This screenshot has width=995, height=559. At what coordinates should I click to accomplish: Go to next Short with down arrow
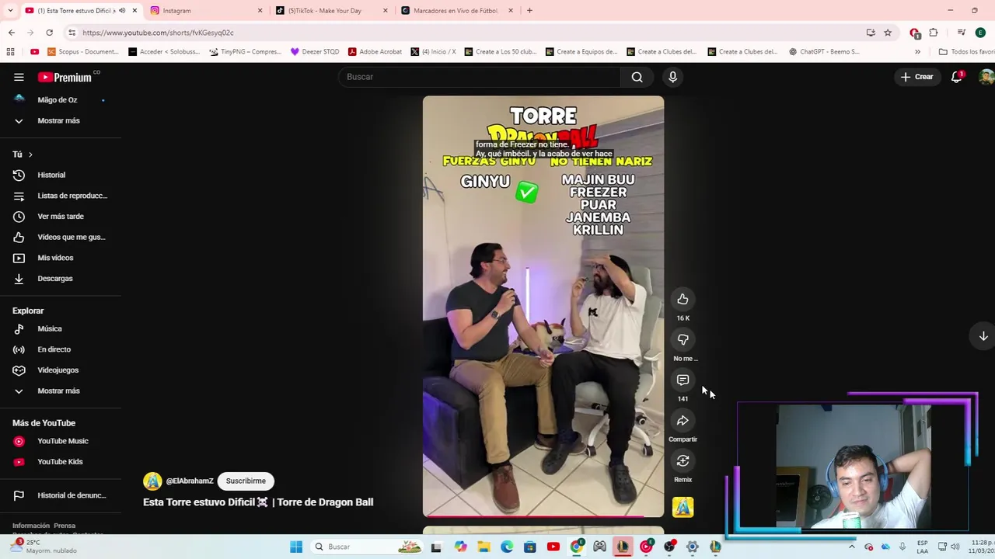coord(983,336)
